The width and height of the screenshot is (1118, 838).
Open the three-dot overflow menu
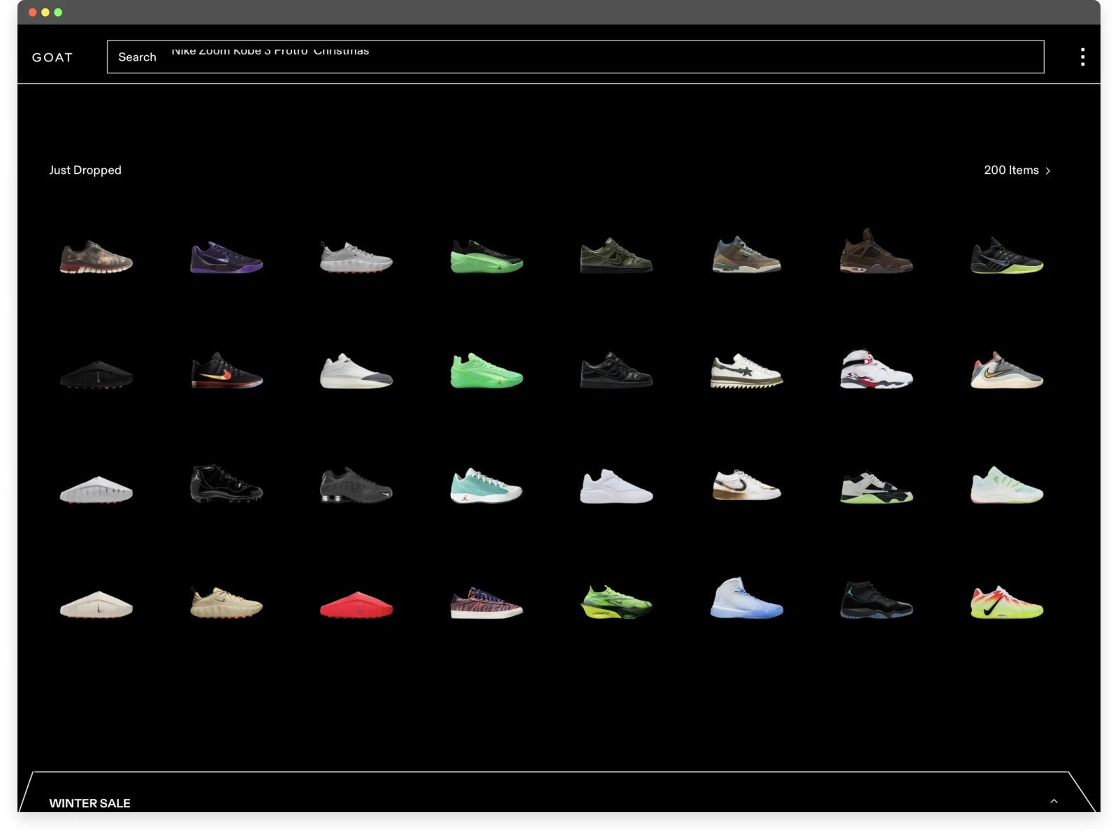point(1082,57)
